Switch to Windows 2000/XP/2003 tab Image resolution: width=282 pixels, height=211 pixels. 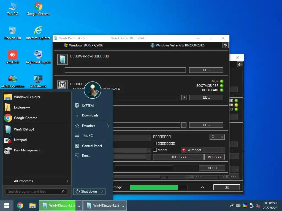[x=84, y=45]
